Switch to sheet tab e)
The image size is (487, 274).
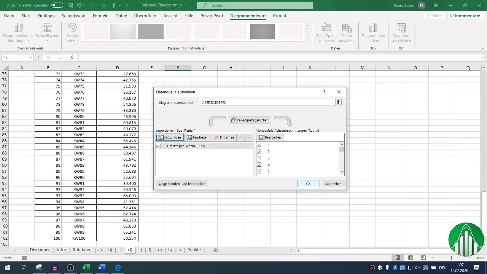(x=140, y=250)
